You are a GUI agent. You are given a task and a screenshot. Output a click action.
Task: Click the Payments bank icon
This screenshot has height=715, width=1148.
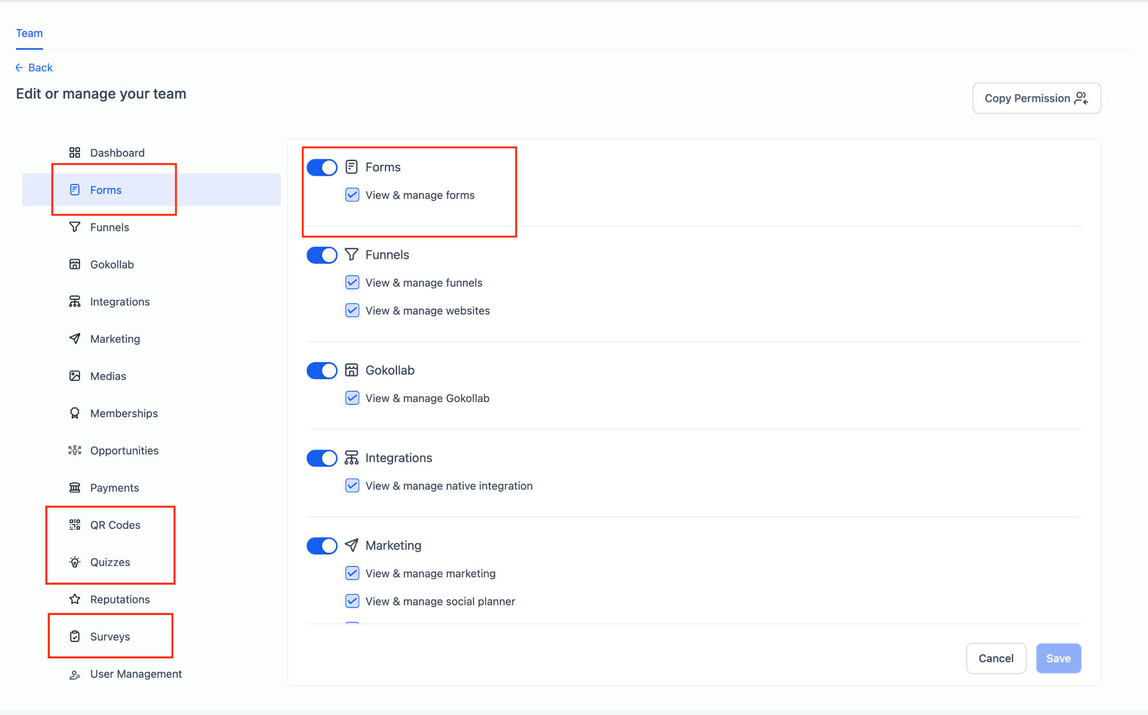pyautogui.click(x=75, y=487)
